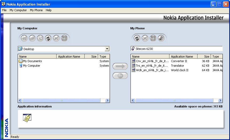Sort My Phone list by Type column
The height and width of the screenshot is (140, 230).
[x=217, y=57]
